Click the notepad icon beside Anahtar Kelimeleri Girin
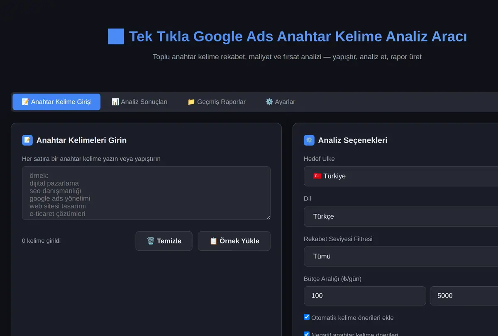 coord(27,140)
